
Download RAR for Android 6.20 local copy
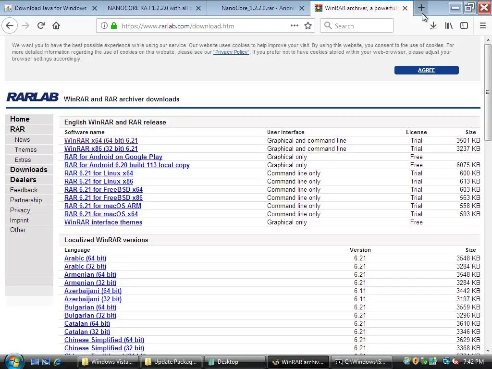(127, 165)
